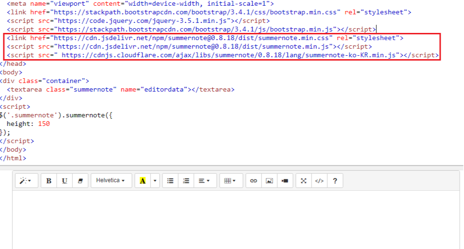Click the closing </html> tag
464x249 pixels.
point(13,158)
